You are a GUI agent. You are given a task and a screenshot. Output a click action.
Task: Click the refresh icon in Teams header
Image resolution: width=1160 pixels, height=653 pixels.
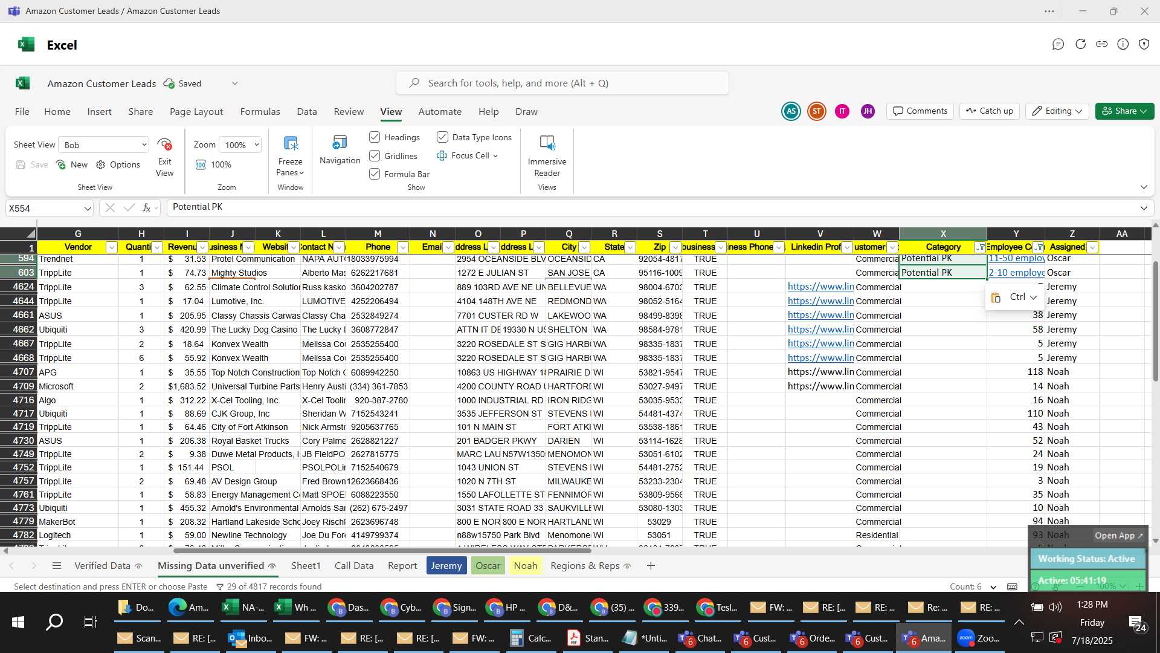pos(1080,44)
